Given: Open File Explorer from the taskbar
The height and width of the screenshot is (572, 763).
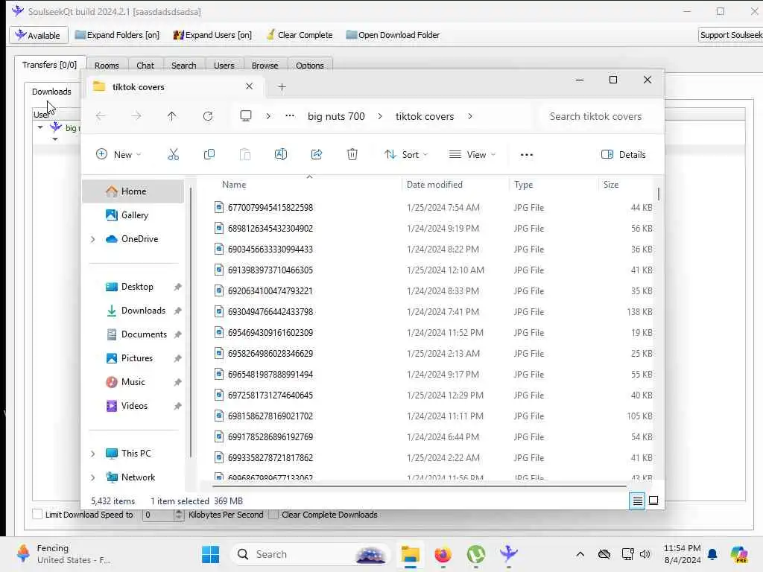Looking at the screenshot, I should (411, 554).
